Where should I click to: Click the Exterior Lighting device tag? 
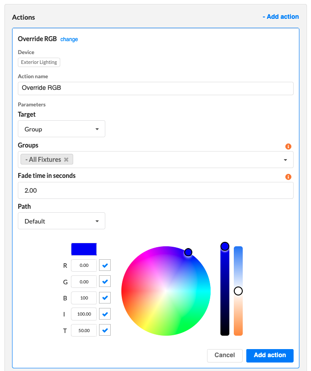39,62
